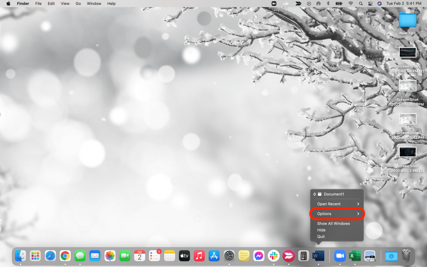Launch Facebook Messenger
Image resolution: width=427 pixels, height=267 pixels.
click(259, 256)
